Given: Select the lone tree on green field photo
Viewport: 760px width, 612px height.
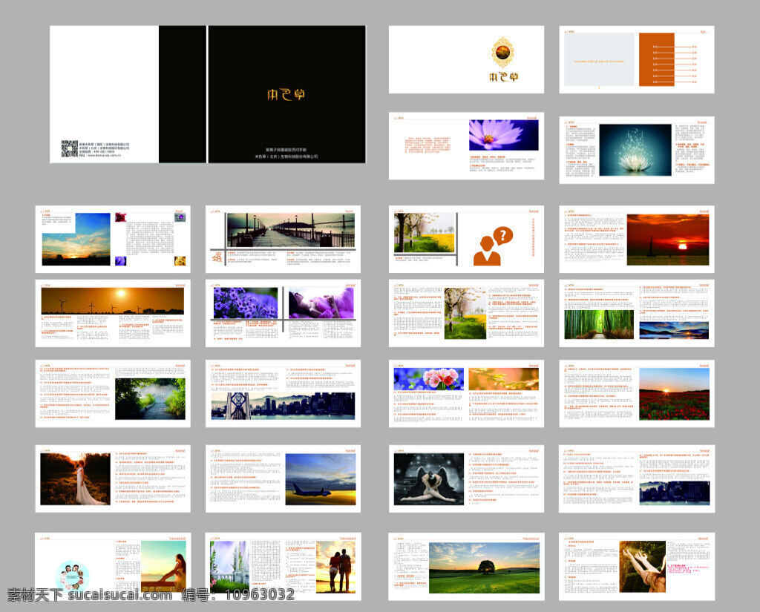Looking at the screenshot, I should tap(484, 567).
